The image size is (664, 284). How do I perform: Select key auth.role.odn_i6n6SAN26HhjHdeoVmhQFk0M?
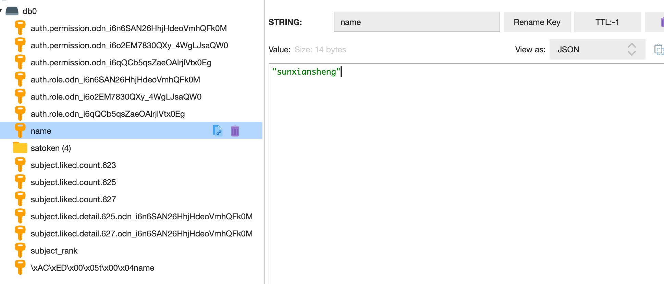tap(115, 80)
